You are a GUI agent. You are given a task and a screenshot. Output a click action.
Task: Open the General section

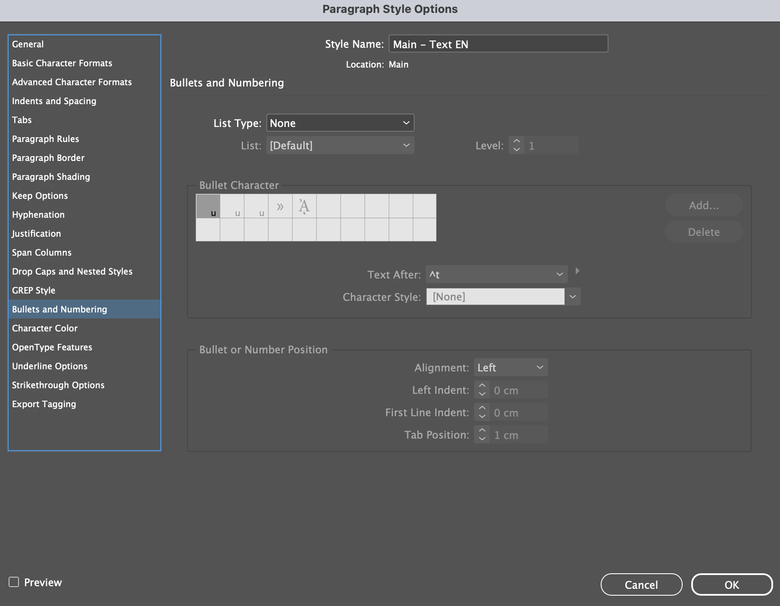[84, 44]
